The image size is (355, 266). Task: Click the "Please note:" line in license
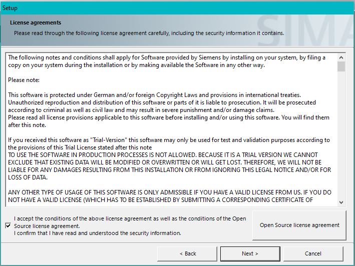24,80
